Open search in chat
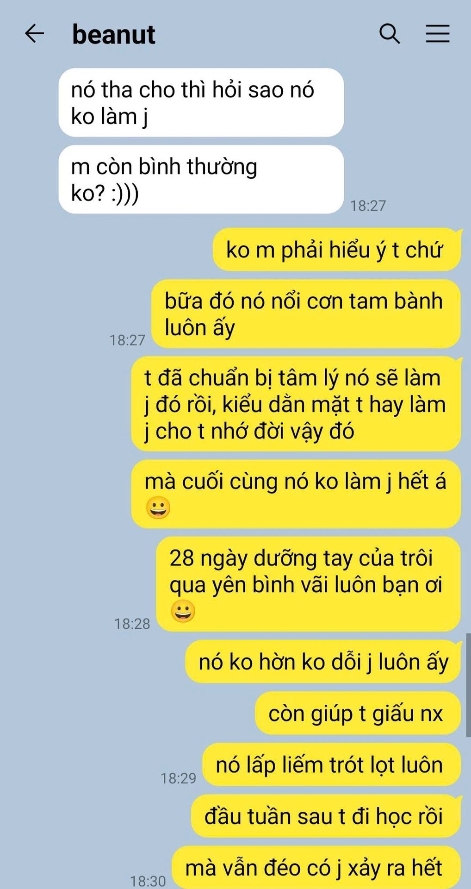Screen dimensions: 471x889 (390, 34)
